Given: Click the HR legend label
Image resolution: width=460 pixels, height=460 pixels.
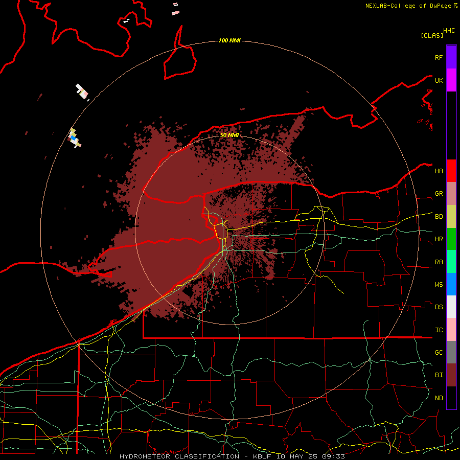Looking at the screenshot, I should point(439,239).
